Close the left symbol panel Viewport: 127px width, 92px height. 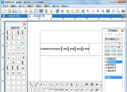pyautogui.click(x=24, y=24)
